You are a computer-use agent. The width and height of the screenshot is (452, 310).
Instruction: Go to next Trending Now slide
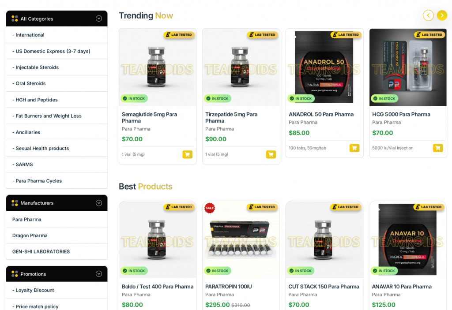tap(441, 15)
